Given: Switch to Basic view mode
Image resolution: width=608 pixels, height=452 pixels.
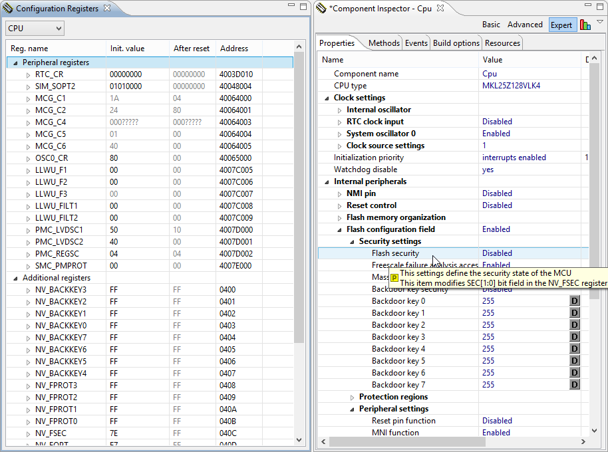Looking at the screenshot, I should [x=491, y=24].
